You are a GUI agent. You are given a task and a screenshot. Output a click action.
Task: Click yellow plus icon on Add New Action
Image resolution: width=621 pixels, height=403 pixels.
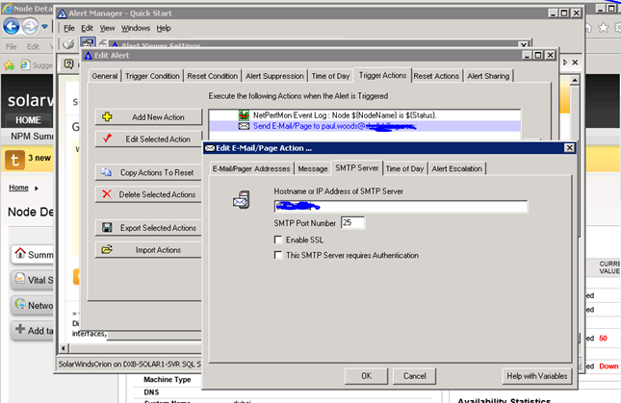[x=107, y=116]
